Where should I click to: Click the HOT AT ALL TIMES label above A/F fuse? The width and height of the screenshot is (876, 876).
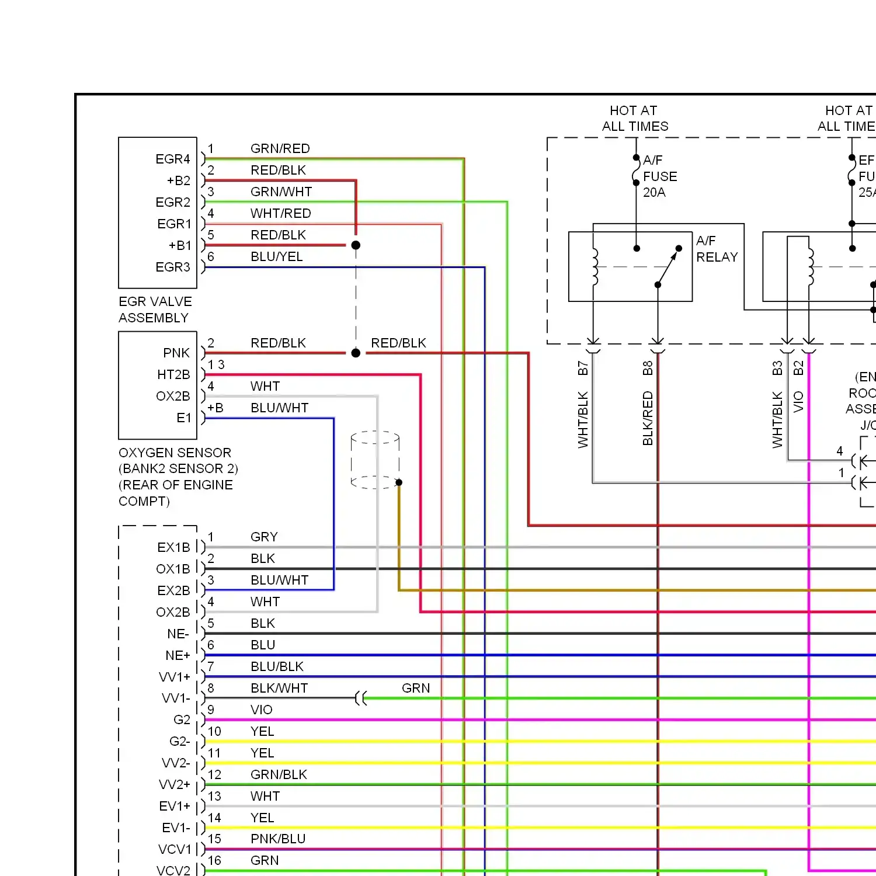[x=635, y=119]
